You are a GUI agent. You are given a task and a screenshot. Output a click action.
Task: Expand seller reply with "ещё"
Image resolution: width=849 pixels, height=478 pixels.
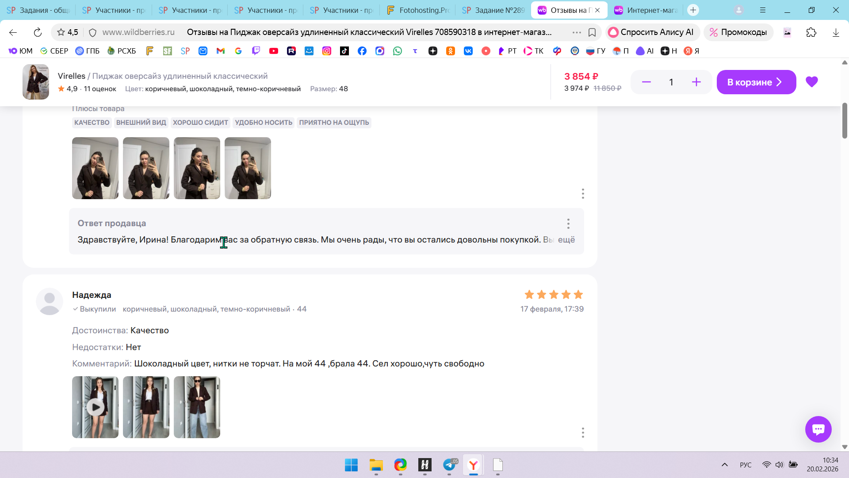[566, 240]
